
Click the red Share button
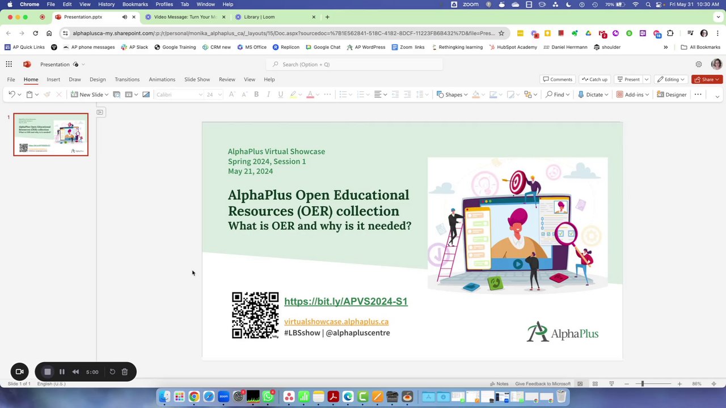coord(707,79)
